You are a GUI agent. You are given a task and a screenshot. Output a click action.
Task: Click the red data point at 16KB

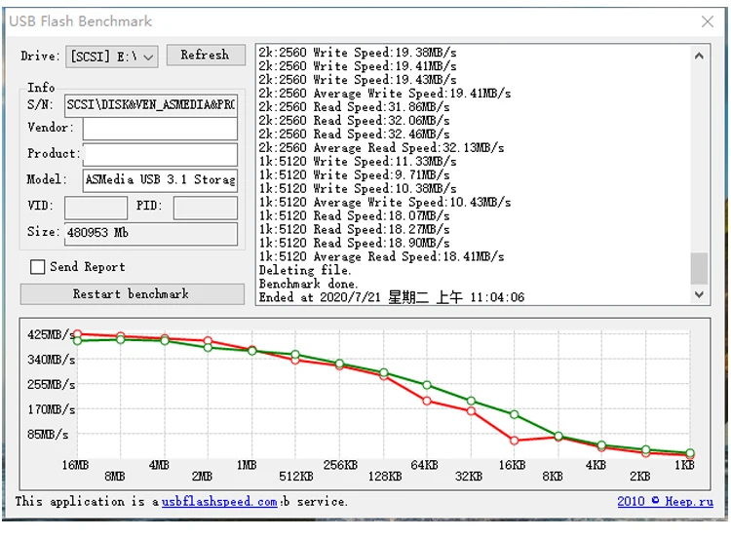tap(515, 441)
